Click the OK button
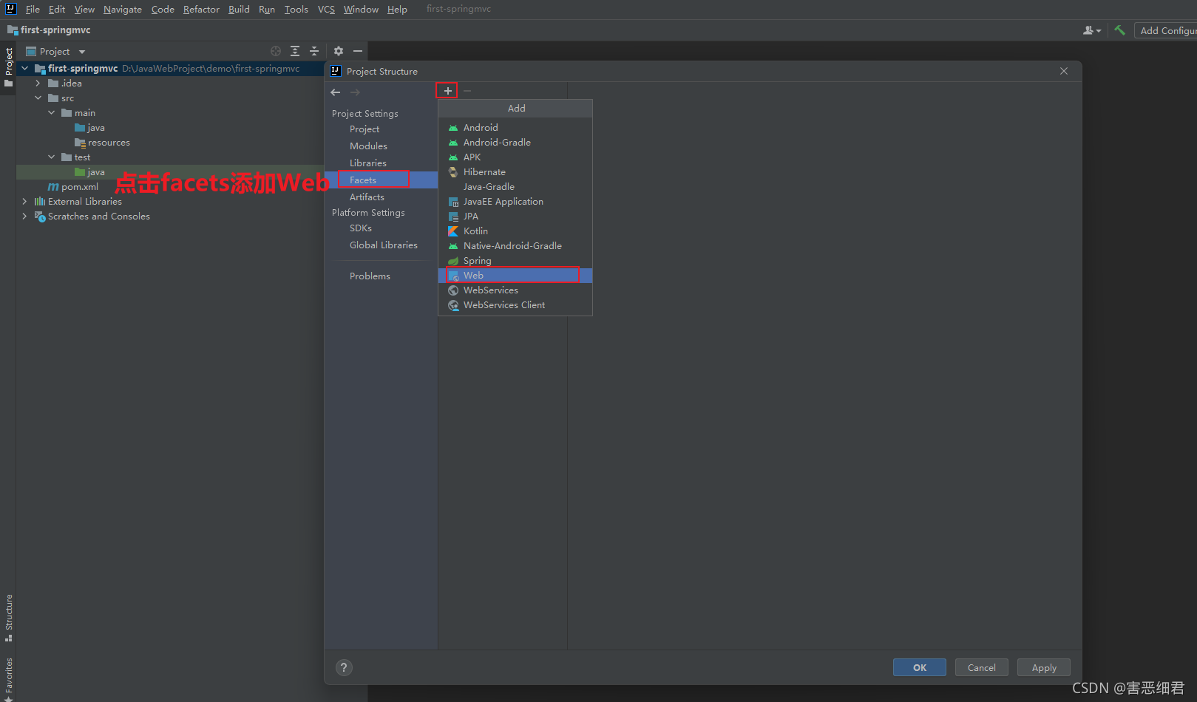Screen dimensions: 1197x702 [x=919, y=667]
